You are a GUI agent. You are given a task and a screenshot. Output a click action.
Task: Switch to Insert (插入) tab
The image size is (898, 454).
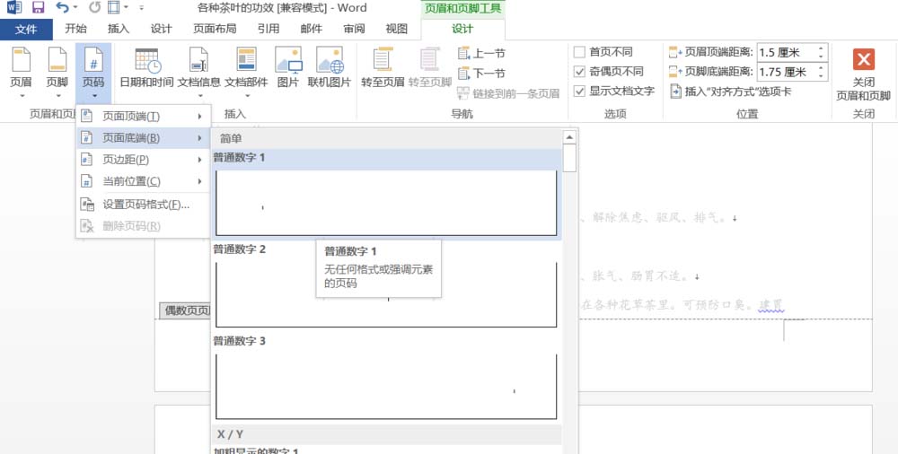119,30
